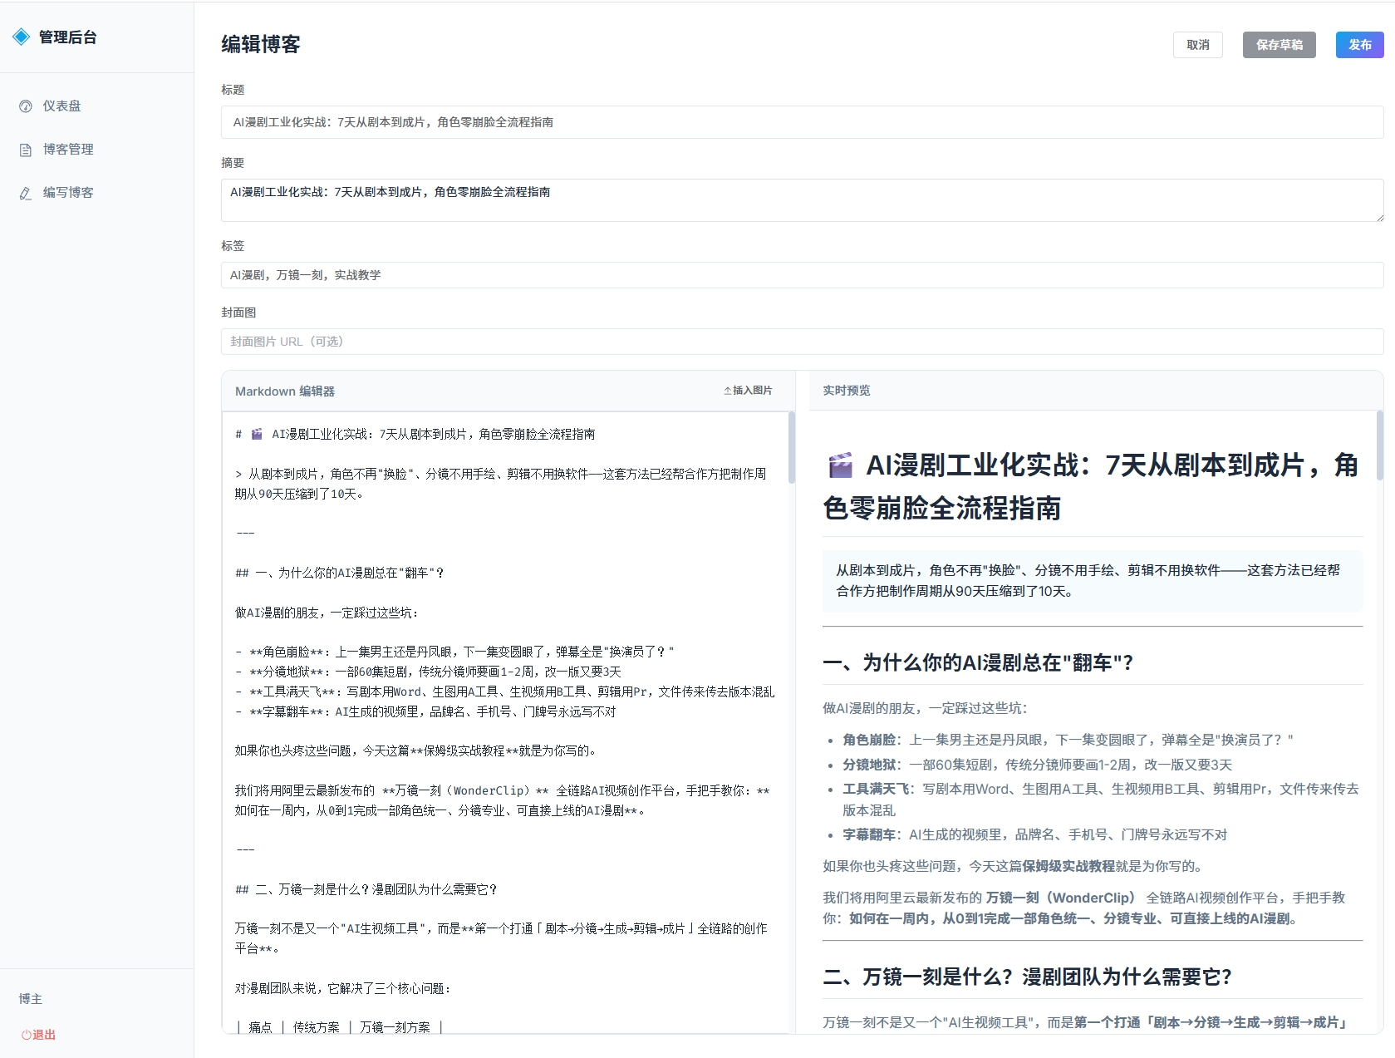The width and height of the screenshot is (1395, 1058).
Task: Click the 保存草稿 button
Action: tap(1279, 45)
